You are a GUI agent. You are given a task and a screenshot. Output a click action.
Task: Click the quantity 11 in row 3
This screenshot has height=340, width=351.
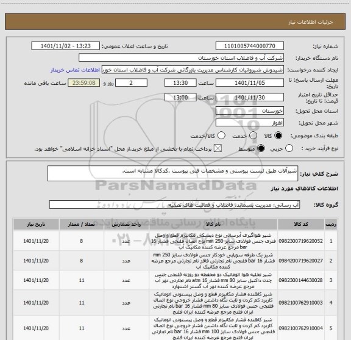(x=82, y=280)
